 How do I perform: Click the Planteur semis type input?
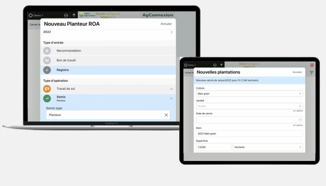click(108, 115)
